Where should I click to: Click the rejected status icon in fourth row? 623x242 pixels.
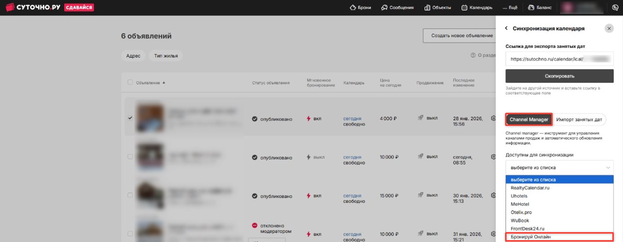click(x=255, y=226)
